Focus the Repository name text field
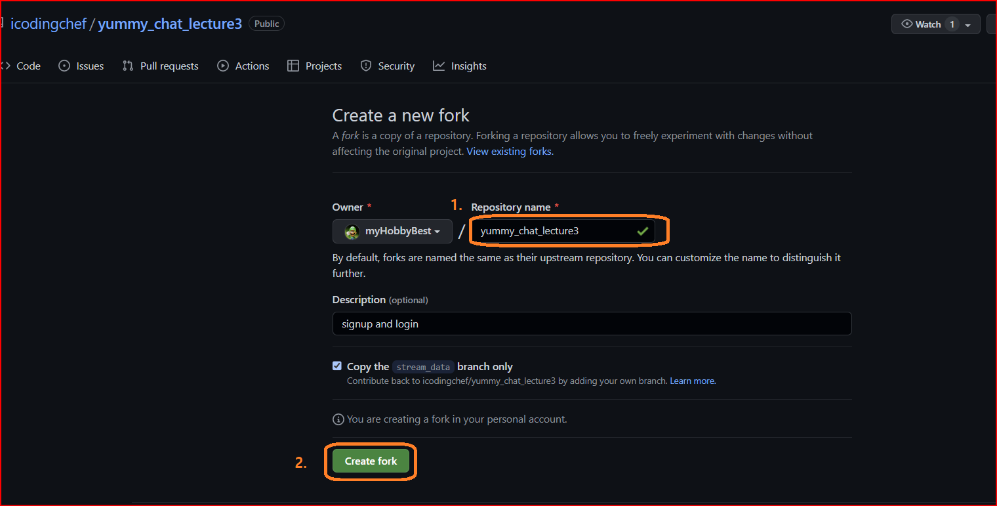The image size is (997, 506). tap(554, 231)
